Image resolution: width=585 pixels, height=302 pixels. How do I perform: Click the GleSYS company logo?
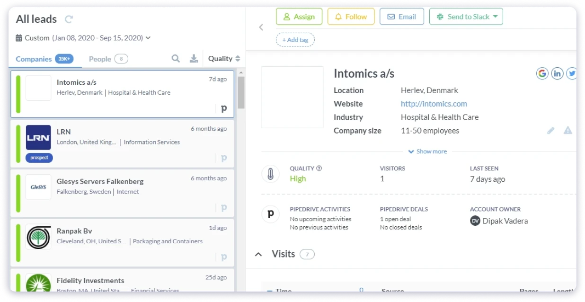click(38, 187)
